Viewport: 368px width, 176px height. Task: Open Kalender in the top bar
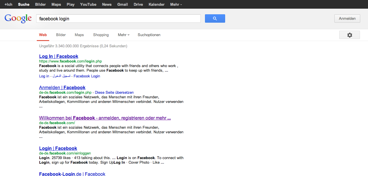(x=156, y=4)
